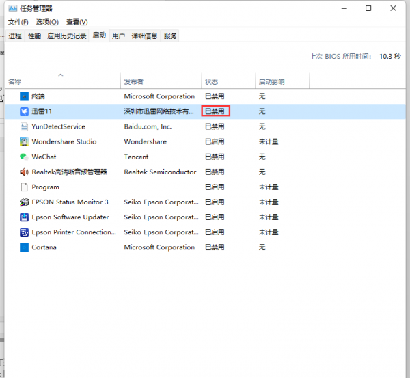
Task: Maximize the Task Manager window
Action: [x=368, y=8]
